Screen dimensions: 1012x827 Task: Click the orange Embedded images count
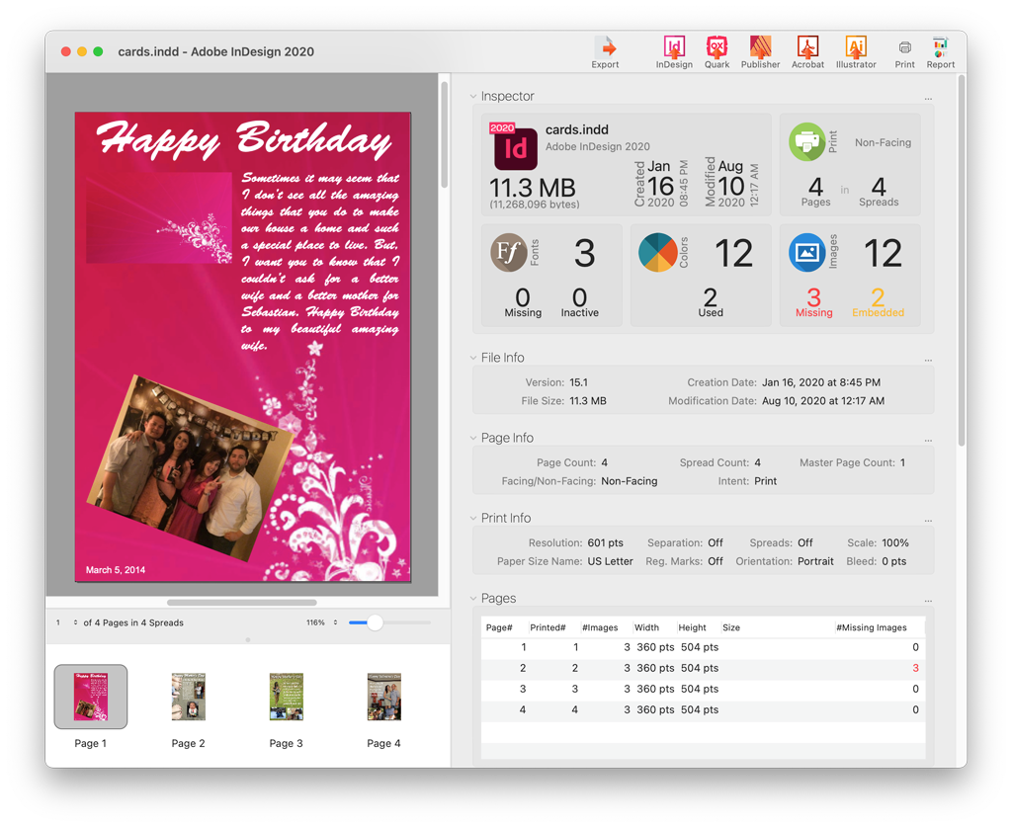click(878, 302)
